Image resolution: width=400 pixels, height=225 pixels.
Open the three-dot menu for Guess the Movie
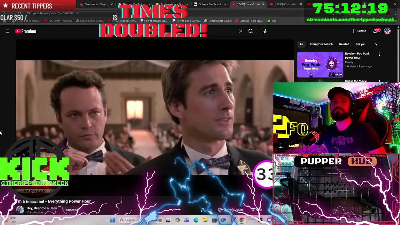coord(379,81)
